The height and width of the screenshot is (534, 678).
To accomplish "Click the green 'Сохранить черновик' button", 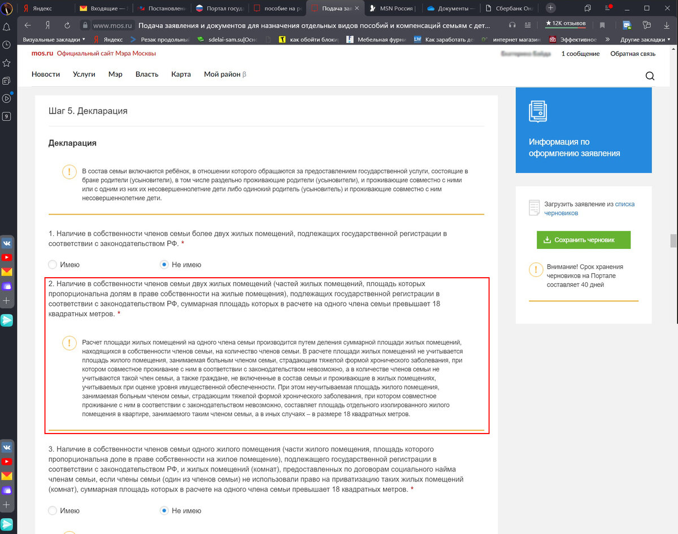I will click(x=584, y=240).
